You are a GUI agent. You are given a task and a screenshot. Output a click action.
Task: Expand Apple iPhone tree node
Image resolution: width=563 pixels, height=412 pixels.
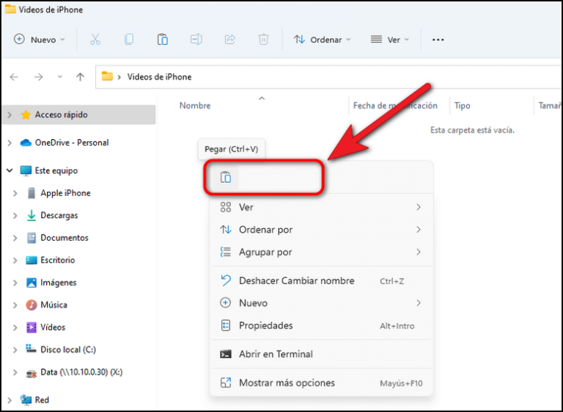pyautogui.click(x=15, y=193)
